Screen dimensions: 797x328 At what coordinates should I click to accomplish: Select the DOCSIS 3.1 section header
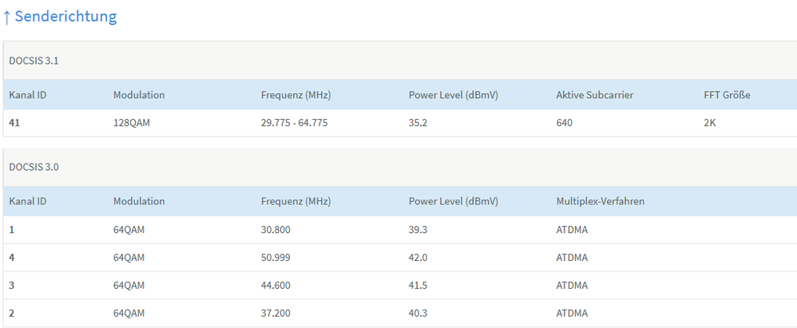[x=34, y=60]
